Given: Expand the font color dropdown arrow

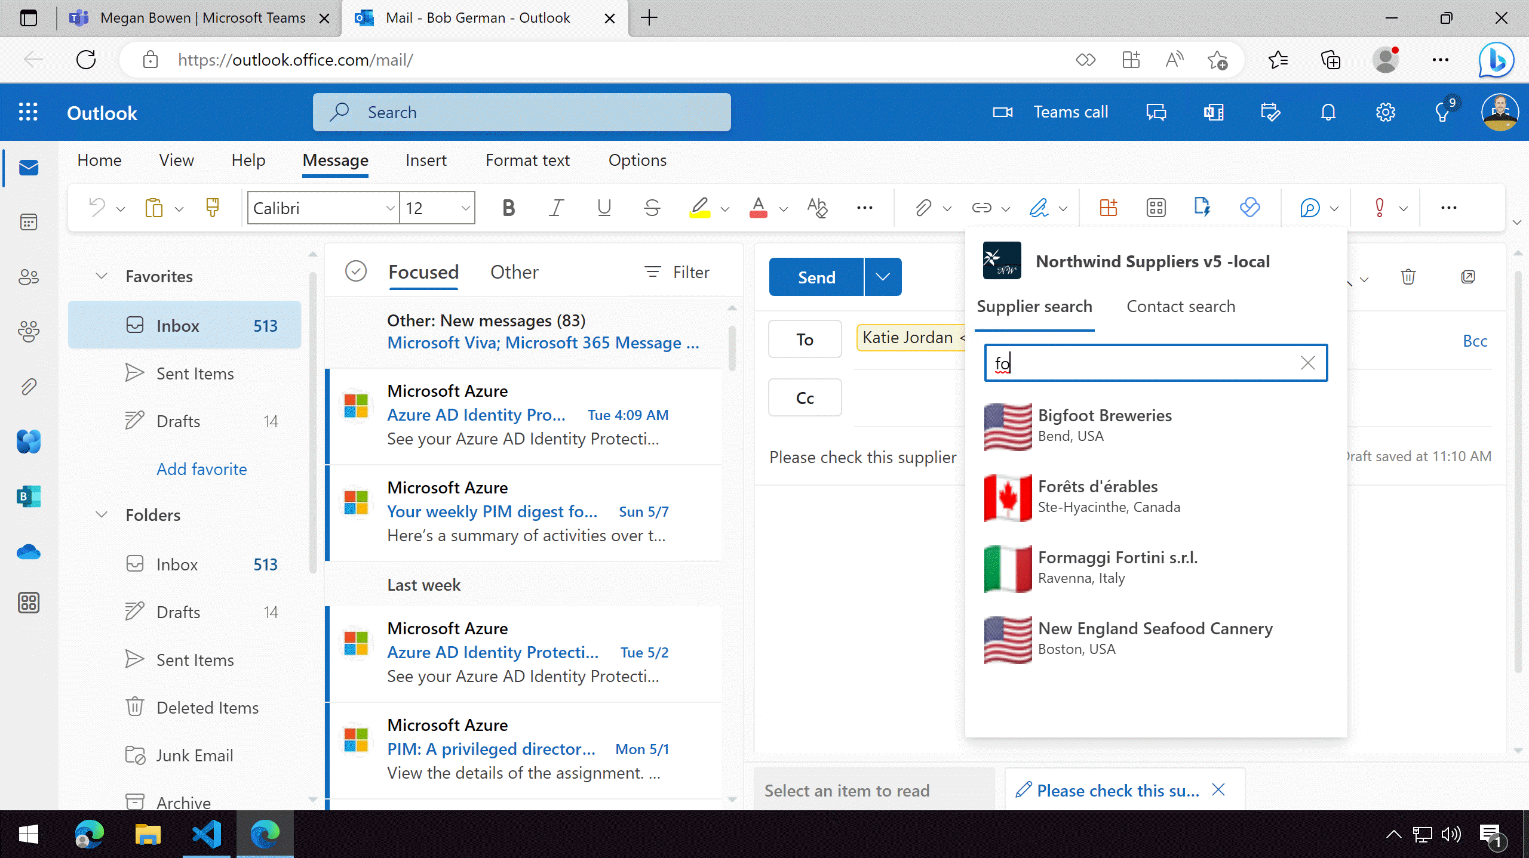Looking at the screenshot, I should tap(784, 209).
